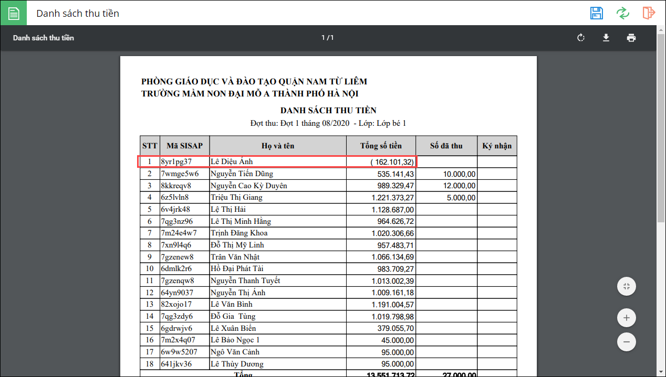Image resolution: width=666 pixels, height=377 pixels.
Task: Download the PDF document
Action: pos(606,38)
